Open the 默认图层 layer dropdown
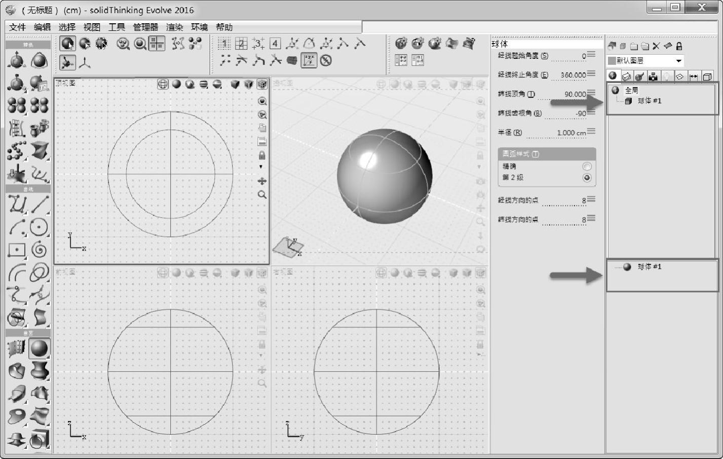 tap(645, 61)
